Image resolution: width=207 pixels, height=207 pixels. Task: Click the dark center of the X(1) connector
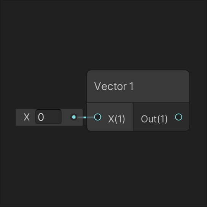pos(98,117)
